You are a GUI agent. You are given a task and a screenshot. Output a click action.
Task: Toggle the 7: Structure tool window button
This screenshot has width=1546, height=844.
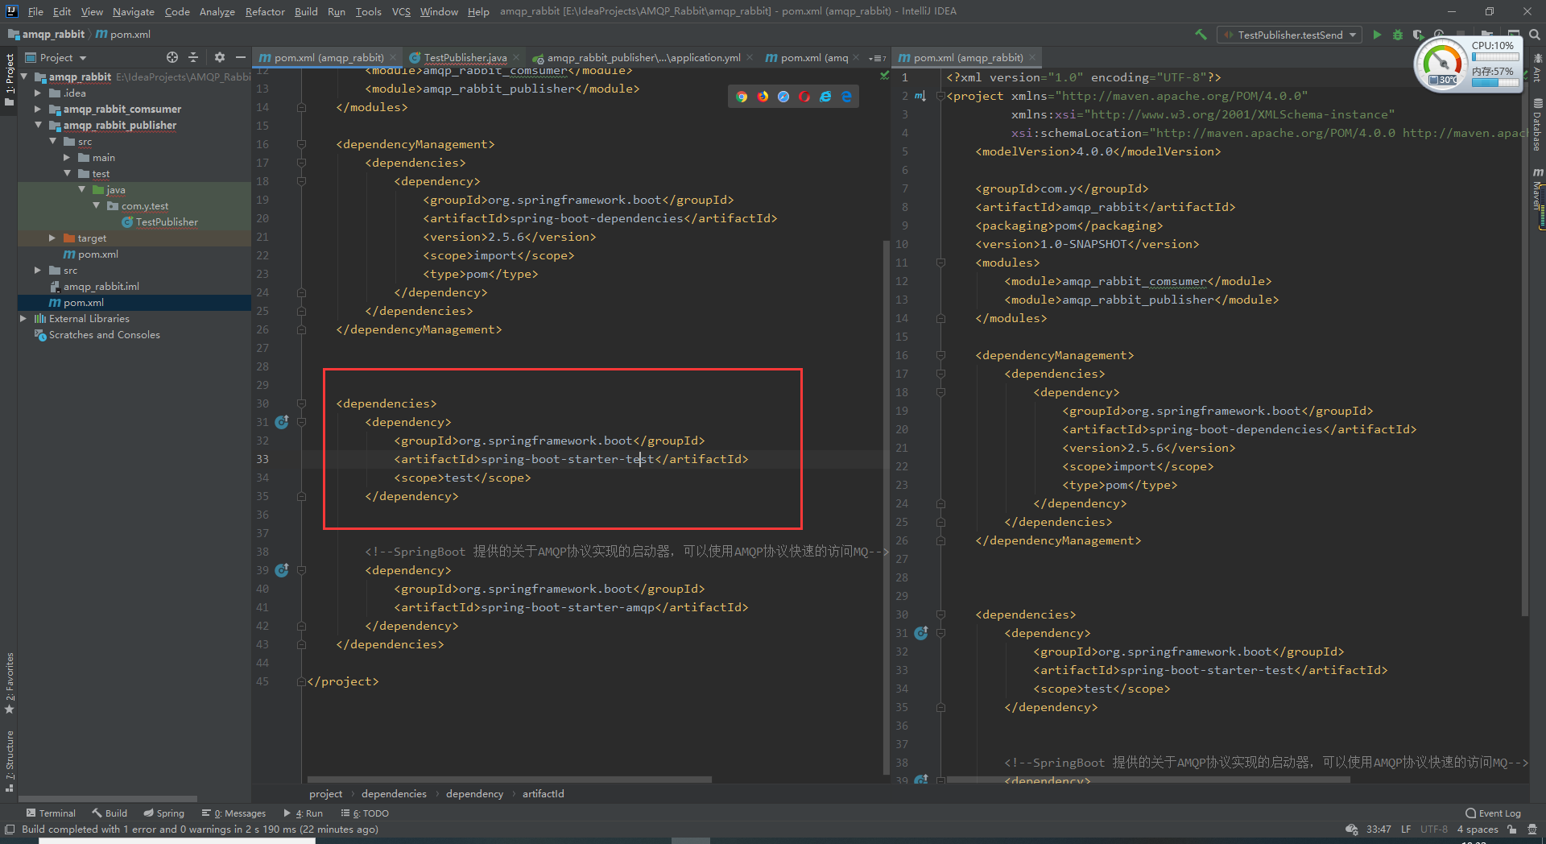[x=9, y=761]
